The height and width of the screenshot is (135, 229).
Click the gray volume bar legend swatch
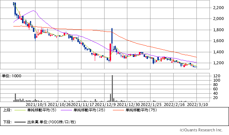pyautogui.click(x=20, y=122)
